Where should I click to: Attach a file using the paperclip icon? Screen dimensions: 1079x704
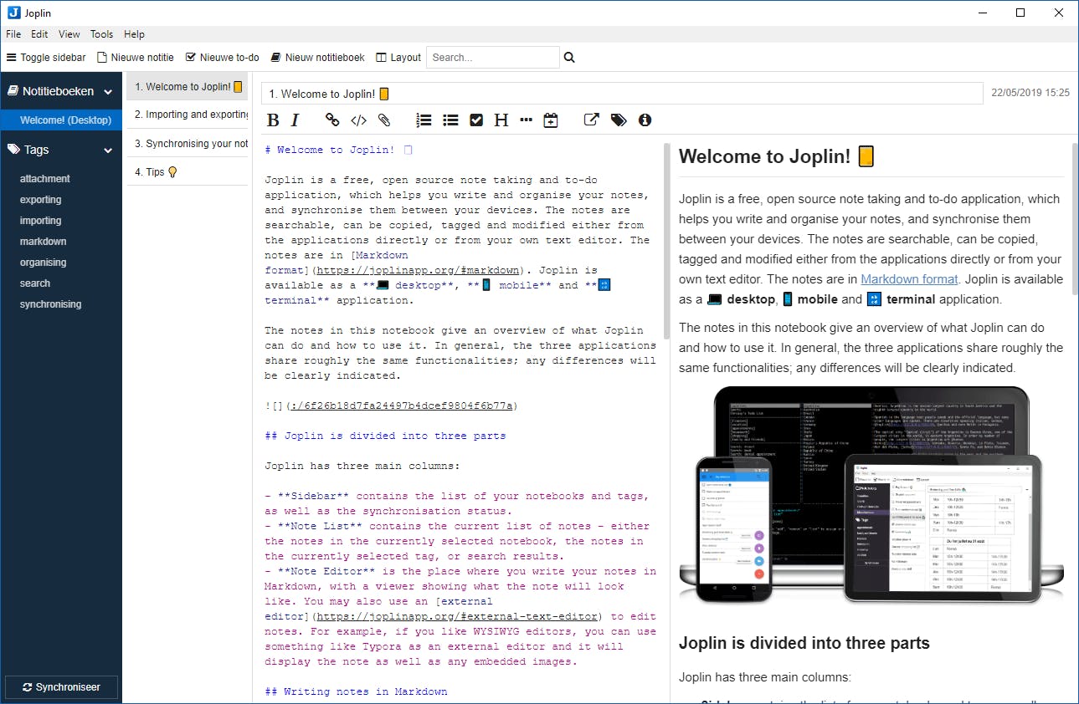(x=384, y=120)
